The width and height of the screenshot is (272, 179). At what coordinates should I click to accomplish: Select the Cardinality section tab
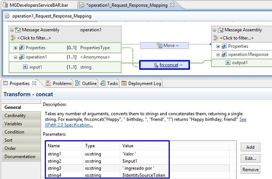21,116
